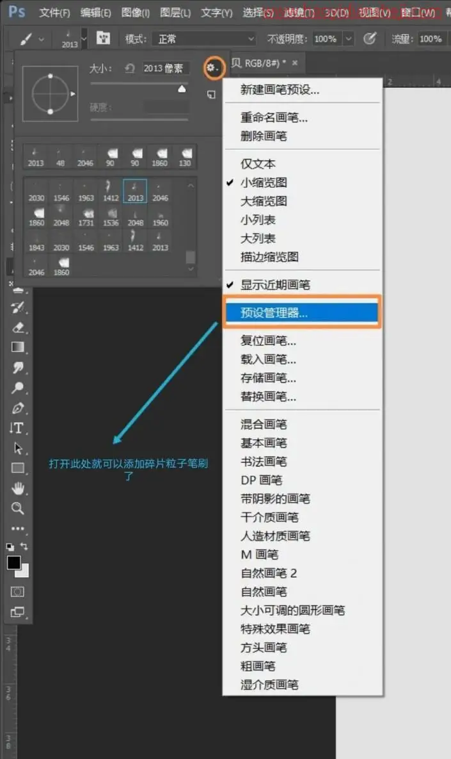
Task: Click the brush 大小 slider handle
Action: tap(182, 88)
